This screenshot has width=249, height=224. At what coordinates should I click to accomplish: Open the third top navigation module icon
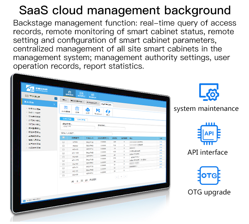[93, 96]
